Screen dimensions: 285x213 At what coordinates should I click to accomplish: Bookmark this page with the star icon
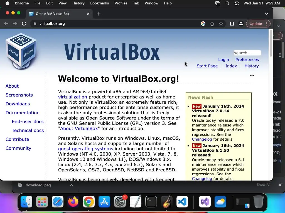(x=221, y=24)
